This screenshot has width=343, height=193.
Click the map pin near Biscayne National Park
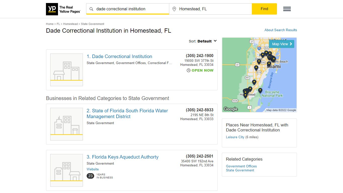coord(260,91)
